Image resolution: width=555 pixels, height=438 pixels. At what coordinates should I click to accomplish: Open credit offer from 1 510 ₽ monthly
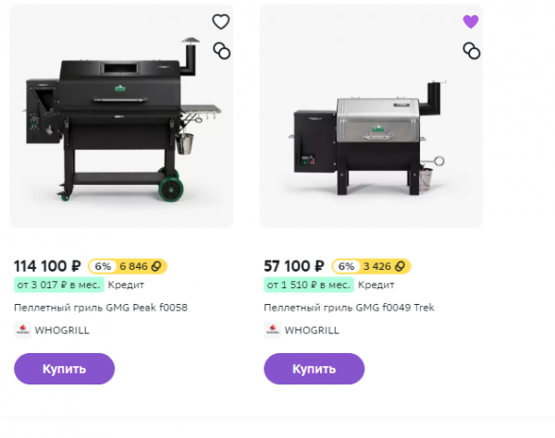pos(307,285)
